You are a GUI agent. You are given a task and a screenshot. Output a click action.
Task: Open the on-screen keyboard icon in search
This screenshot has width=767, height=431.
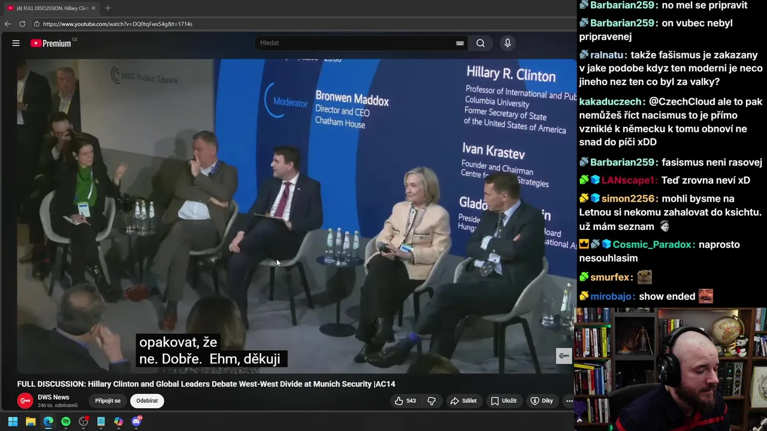pos(460,43)
